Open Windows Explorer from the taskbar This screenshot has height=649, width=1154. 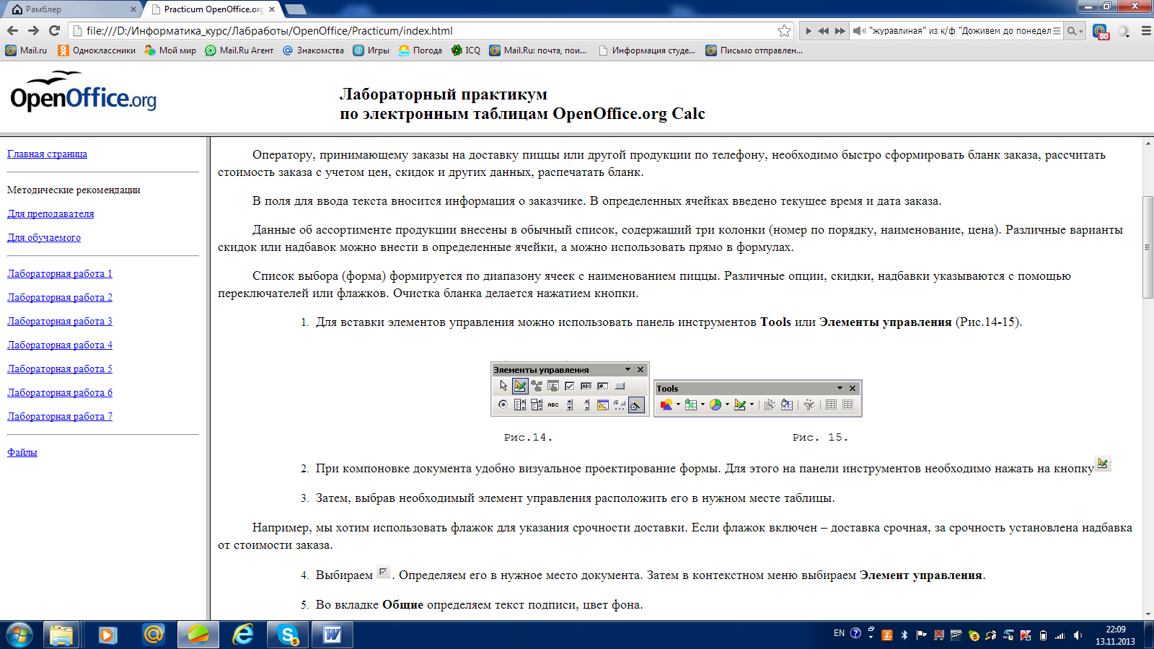pos(61,635)
